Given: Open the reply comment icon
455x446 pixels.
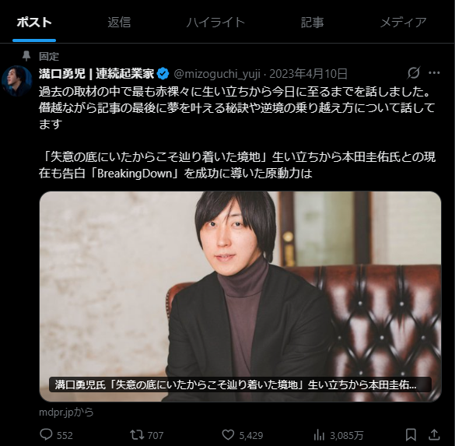Looking at the screenshot, I should pyautogui.click(x=46, y=434).
